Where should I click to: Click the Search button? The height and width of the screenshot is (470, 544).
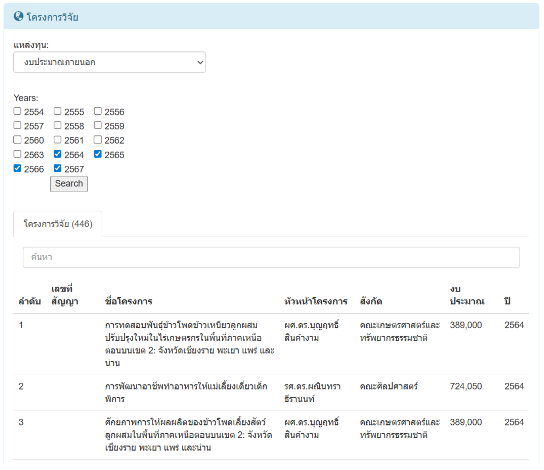[69, 184]
